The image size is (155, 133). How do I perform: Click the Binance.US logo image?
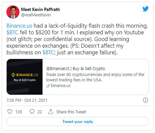click(x=25, y=77)
